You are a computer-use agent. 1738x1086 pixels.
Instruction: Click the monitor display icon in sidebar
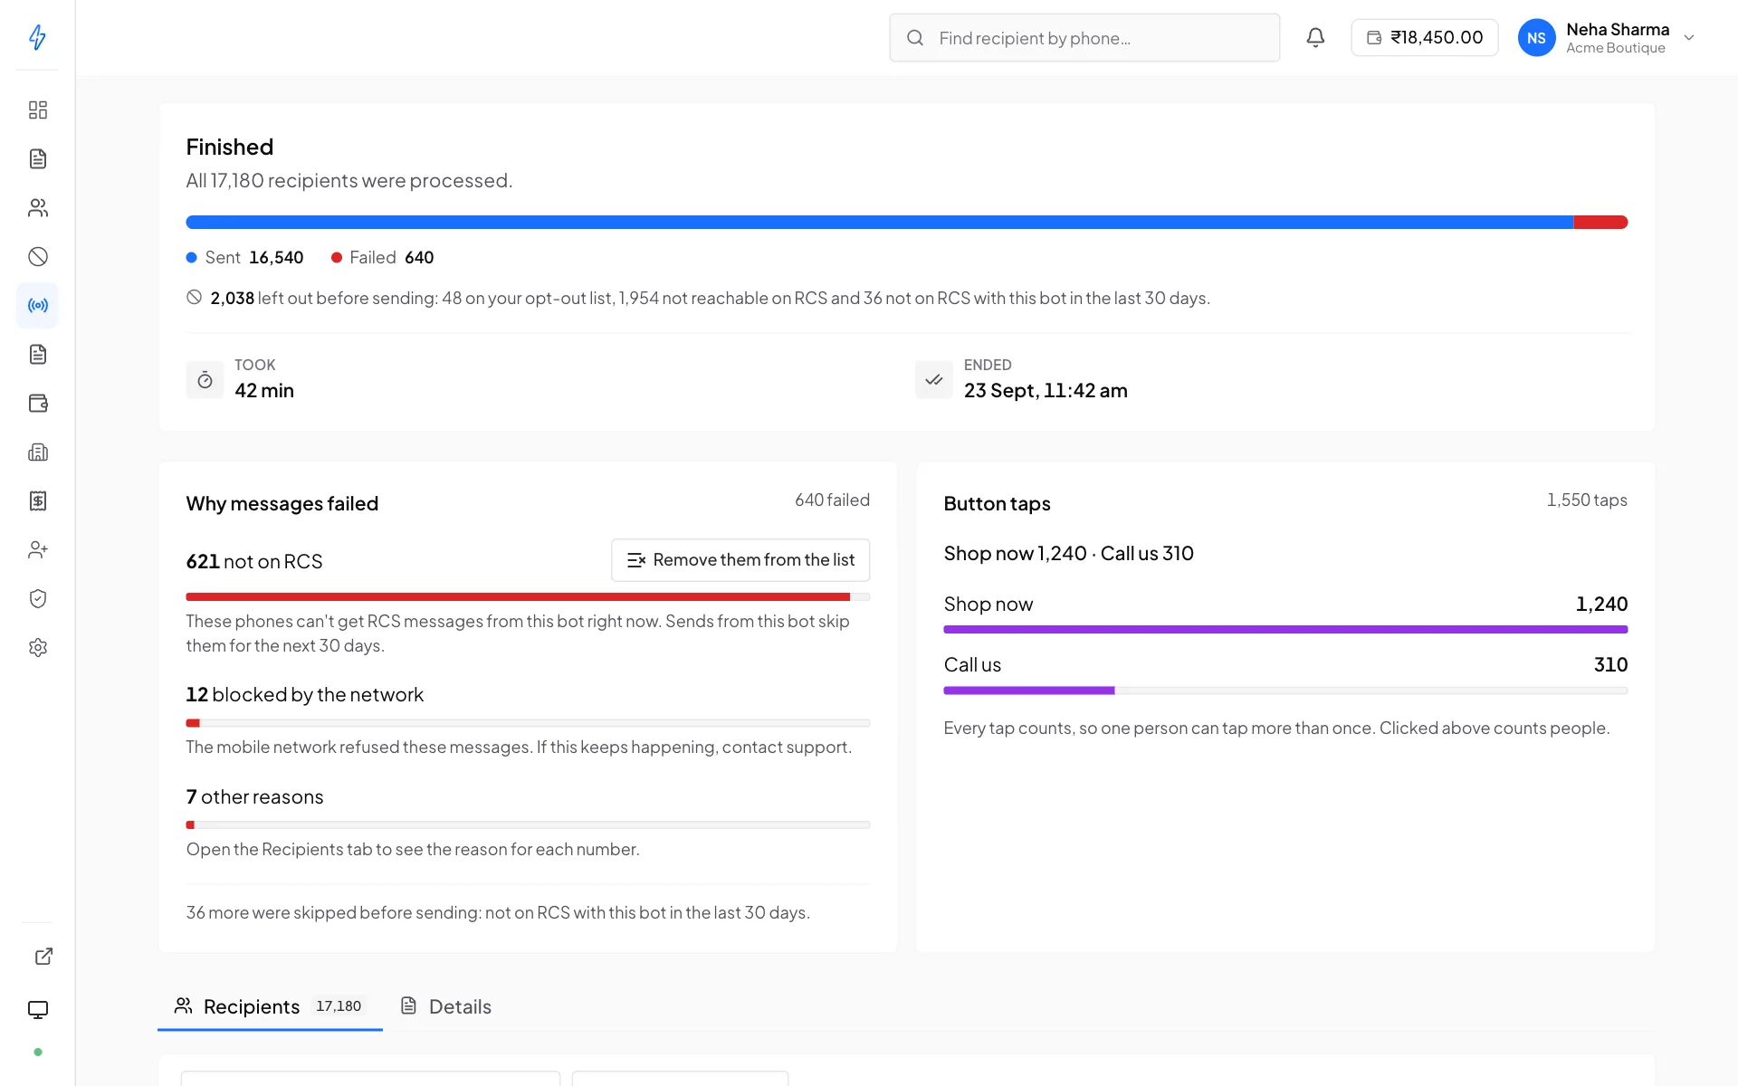(37, 1010)
